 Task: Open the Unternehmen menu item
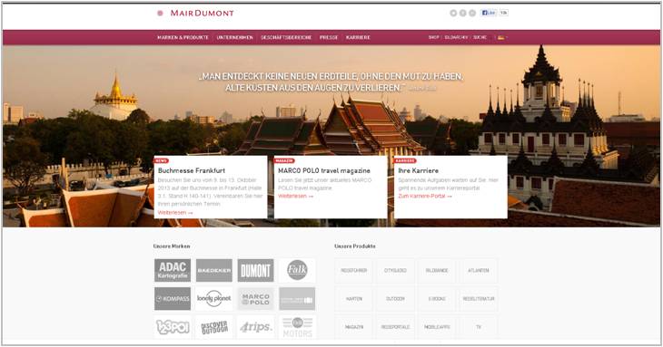click(234, 37)
